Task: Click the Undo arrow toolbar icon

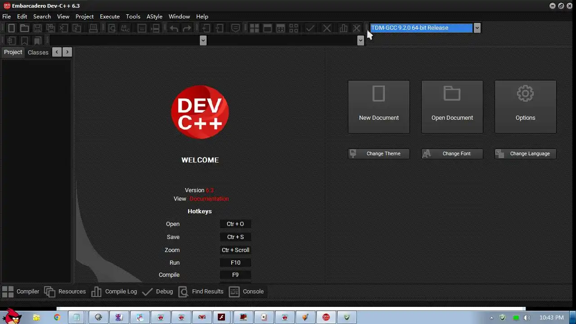Action: (174, 28)
